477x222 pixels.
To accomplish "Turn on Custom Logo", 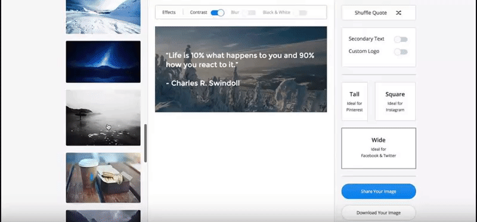I will pos(401,52).
